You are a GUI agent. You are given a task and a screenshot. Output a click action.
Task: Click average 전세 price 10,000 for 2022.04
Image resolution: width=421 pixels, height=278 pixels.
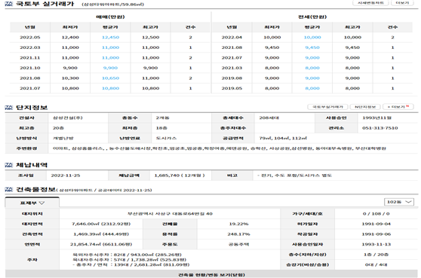coord(312,37)
